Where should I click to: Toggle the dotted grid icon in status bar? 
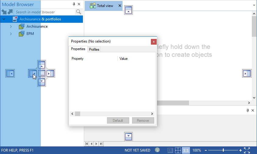[170, 150]
